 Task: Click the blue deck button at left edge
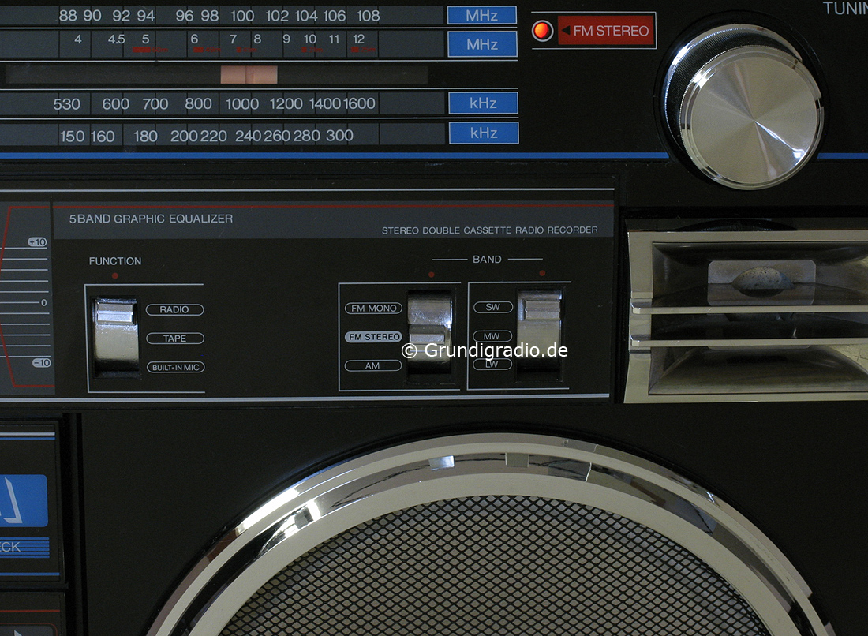[23, 501]
